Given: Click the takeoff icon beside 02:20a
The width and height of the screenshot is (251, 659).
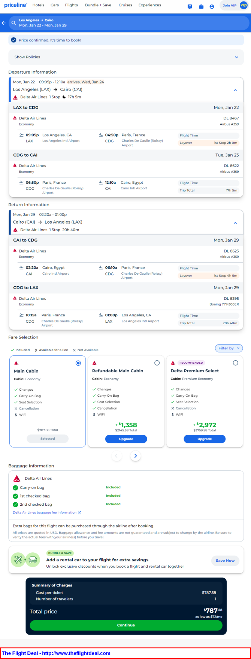Looking at the screenshot, I should pyautogui.click(x=21, y=268).
